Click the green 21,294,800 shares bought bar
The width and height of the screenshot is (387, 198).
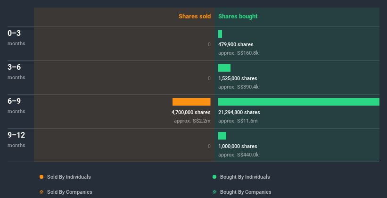[299, 102]
